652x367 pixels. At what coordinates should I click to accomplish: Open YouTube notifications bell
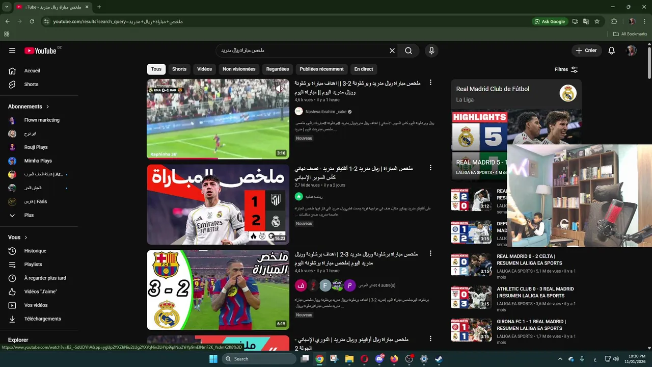point(612,50)
